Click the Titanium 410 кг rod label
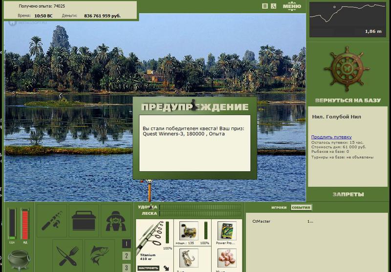The height and width of the screenshot is (272, 391). [148, 257]
